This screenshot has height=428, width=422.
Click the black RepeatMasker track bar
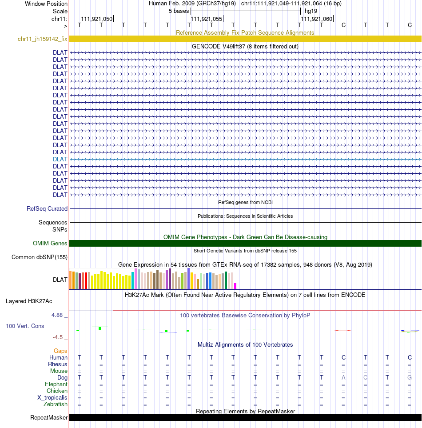coord(245,418)
